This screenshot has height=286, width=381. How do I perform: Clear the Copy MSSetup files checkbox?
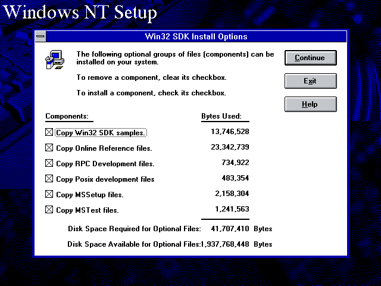coord(49,194)
